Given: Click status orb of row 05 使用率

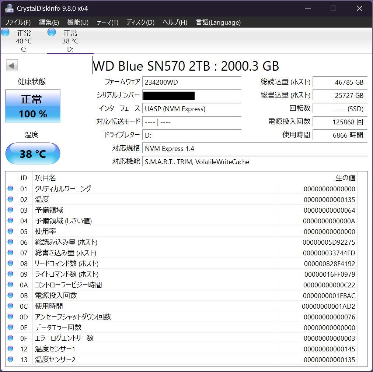Looking at the screenshot, I should pos(10,231).
